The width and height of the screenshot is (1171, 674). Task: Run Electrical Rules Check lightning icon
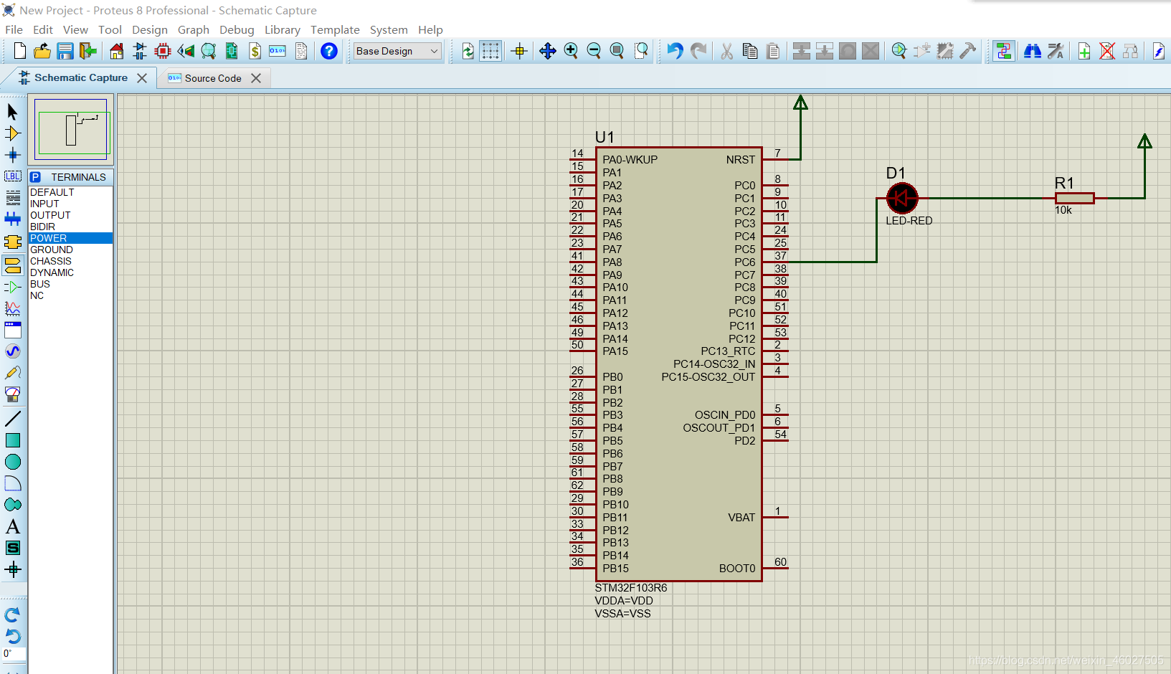[1159, 51]
